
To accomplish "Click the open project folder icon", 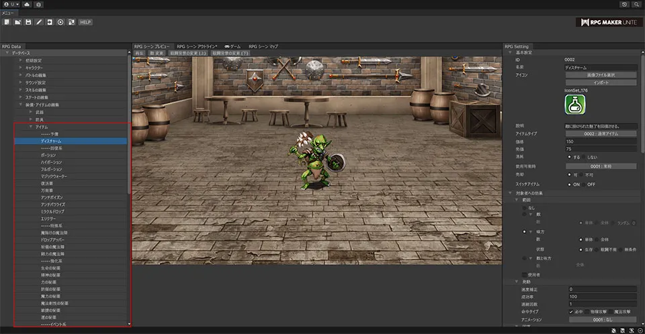I will coord(17,22).
